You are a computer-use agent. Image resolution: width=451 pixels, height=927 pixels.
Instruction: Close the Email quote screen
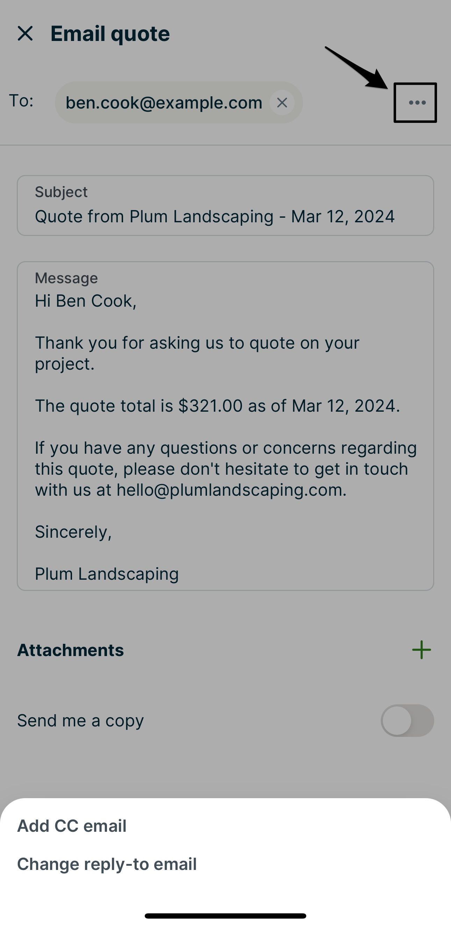click(x=25, y=34)
